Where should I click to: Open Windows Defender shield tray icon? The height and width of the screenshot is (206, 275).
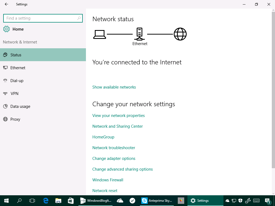(240, 201)
